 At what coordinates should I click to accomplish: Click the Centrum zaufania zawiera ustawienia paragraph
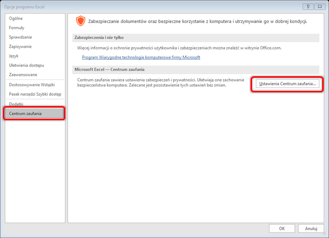click(x=161, y=83)
